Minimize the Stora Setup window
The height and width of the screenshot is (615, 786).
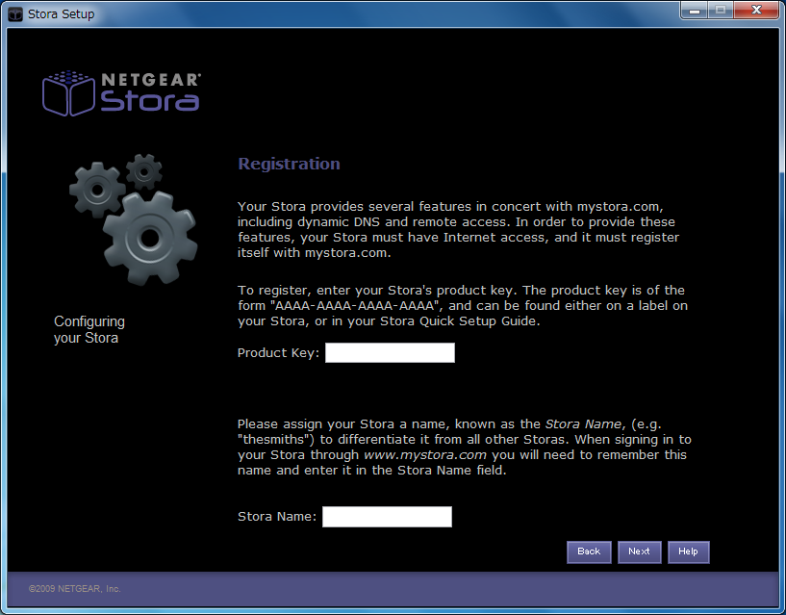pyautogui.click(x=695, y=11)
